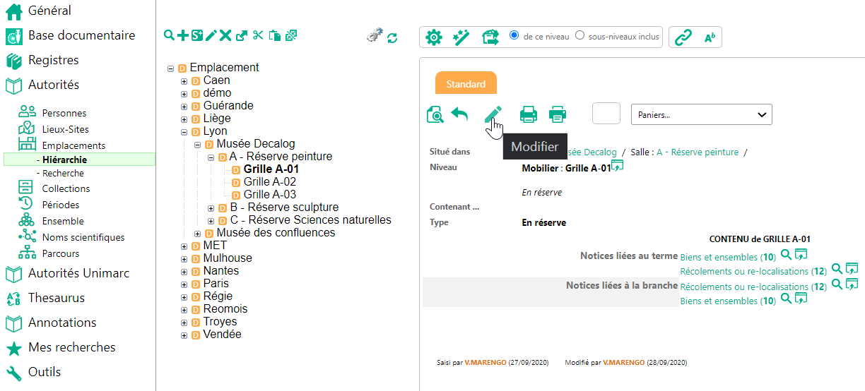This screenshot has width=865, height=391.
Task: Expand the B - Réserve sculpture node
Action: tap(211, 208)
